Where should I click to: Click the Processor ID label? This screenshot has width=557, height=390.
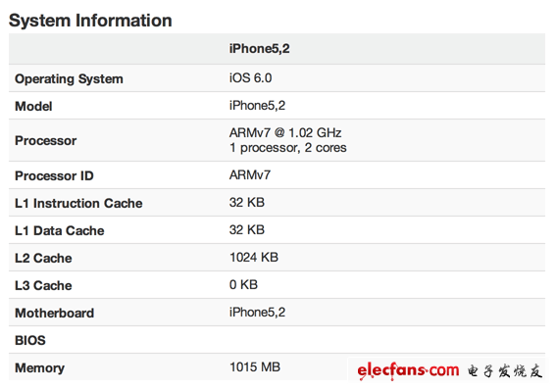[54, 175]
